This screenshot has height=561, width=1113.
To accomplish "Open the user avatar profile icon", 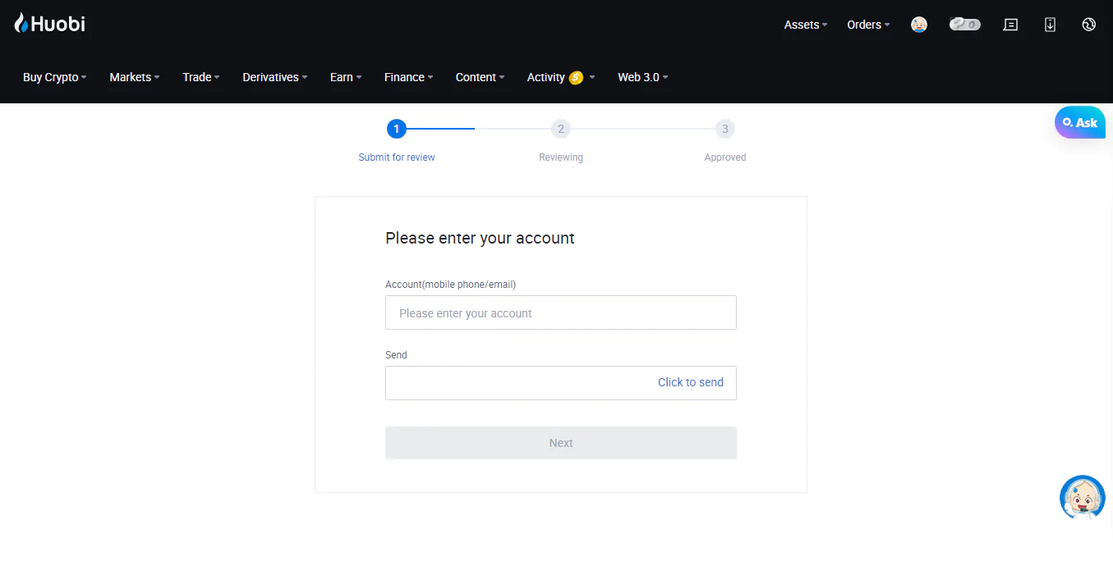I will pyautogui.click(x=919, y=25).
